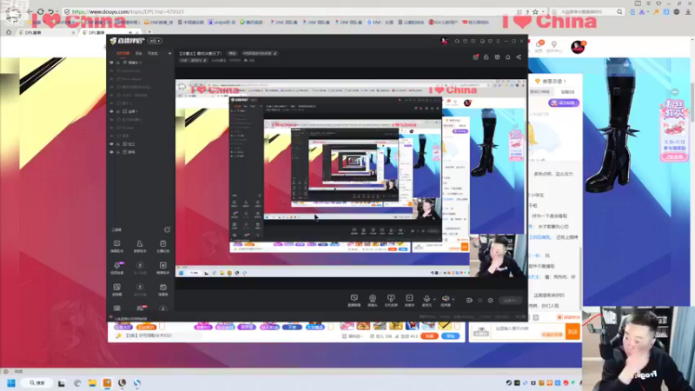Click stream app hamburger menu icon
Viewport: 695px width, 391px height.
pos(498,41)
